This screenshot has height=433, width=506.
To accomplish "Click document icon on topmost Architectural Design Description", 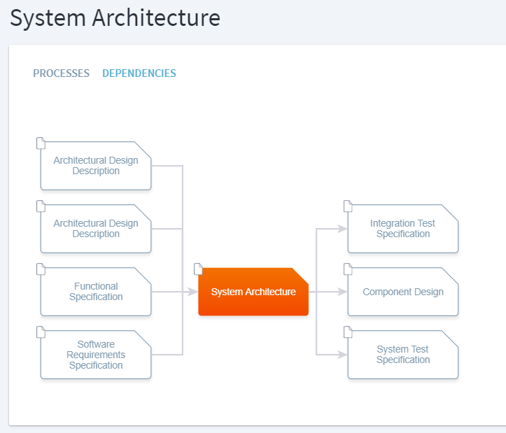I will pos(41,143).
